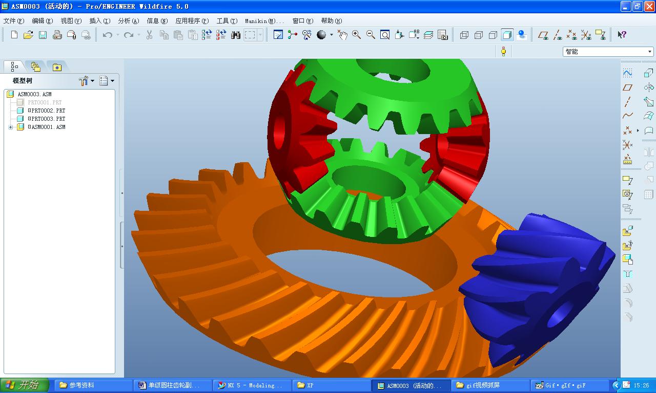Image resolution: width=656 pixels, height=393 pixels.
Task: Enable hidden line display mode
Action: pyautogui.click(x=479, y=35)
